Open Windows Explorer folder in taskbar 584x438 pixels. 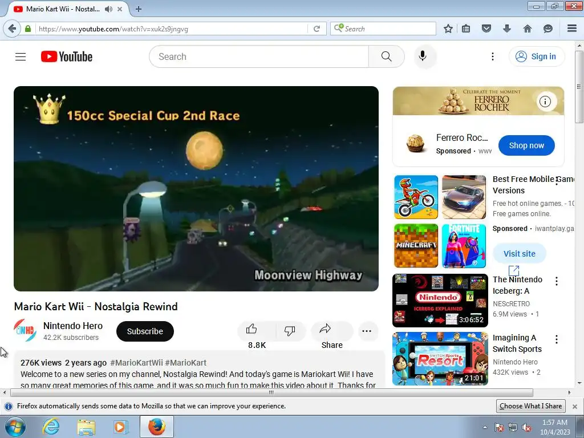click(x=86, y=427)
